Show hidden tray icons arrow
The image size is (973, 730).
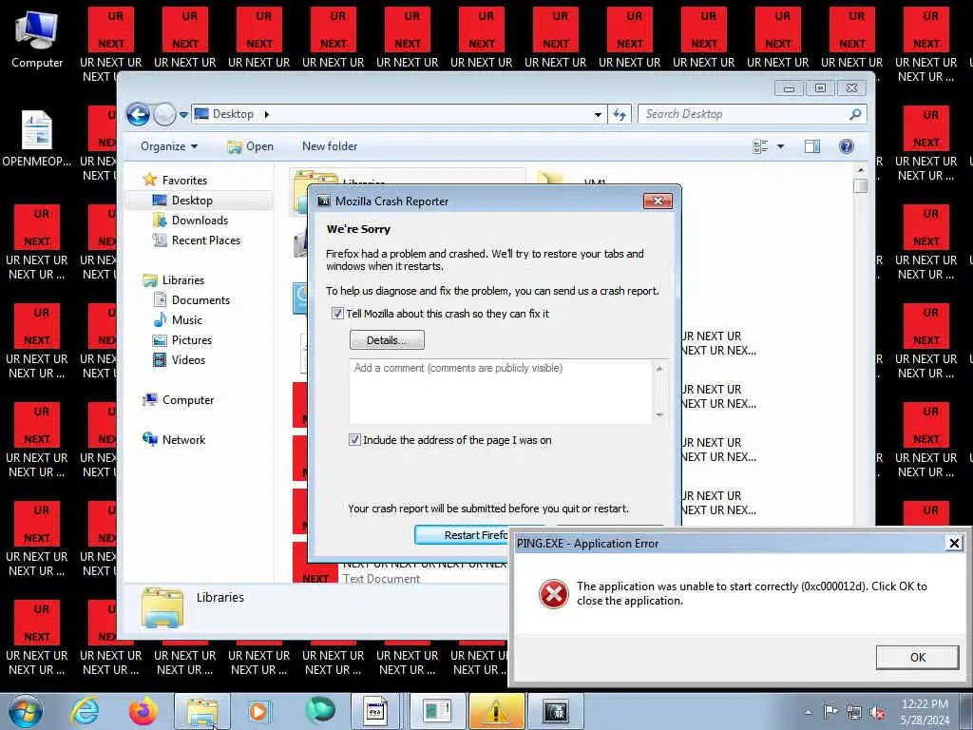808,712
